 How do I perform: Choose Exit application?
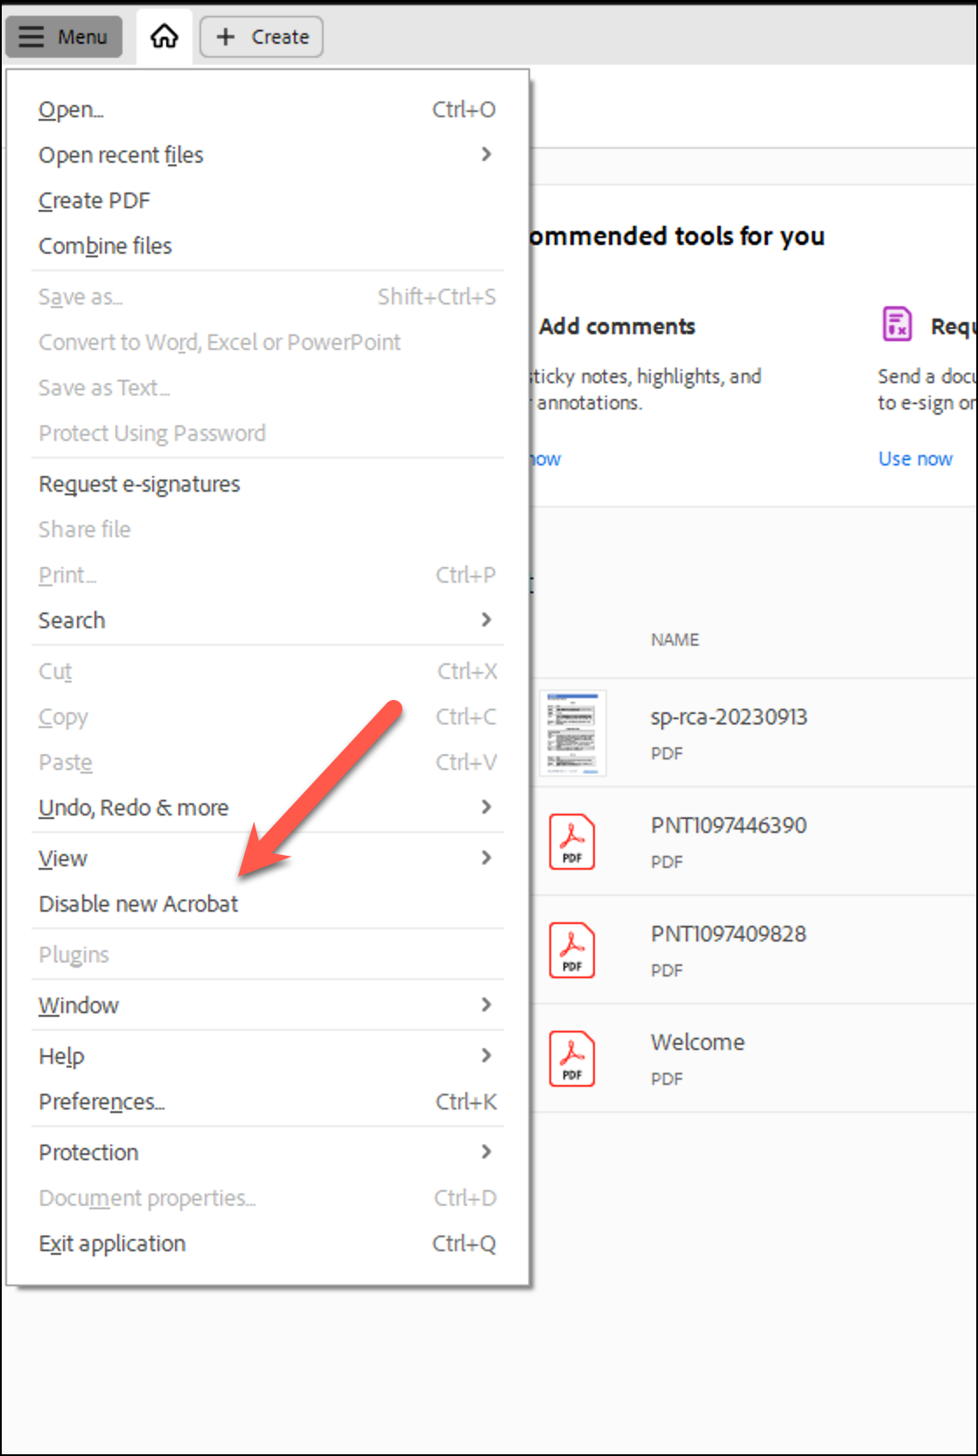coord(267,1243)
